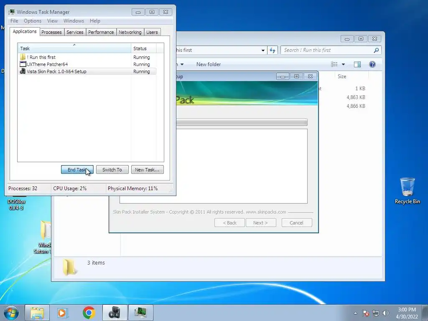Click Explorer change view icon

click(x=334, y=64)
